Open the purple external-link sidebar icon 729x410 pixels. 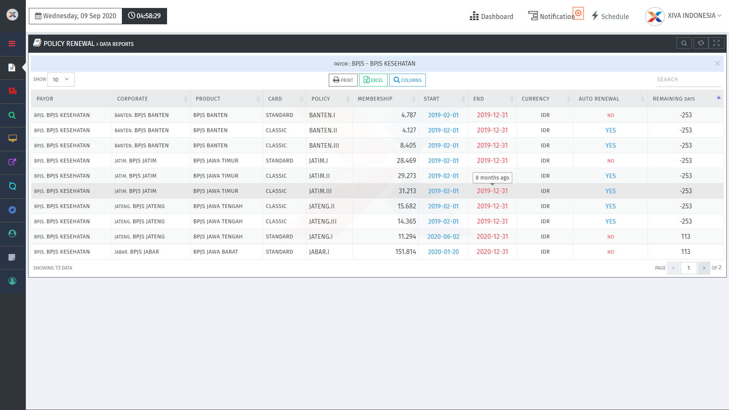tap(13, 162)
